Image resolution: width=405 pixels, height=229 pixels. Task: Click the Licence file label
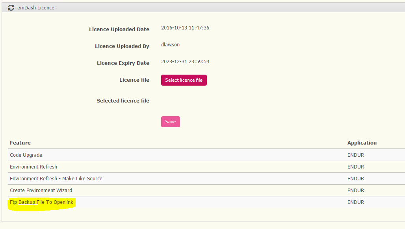(134, 80)
